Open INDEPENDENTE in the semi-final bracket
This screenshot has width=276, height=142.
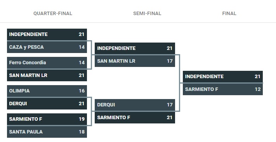[x=135, y=48]
